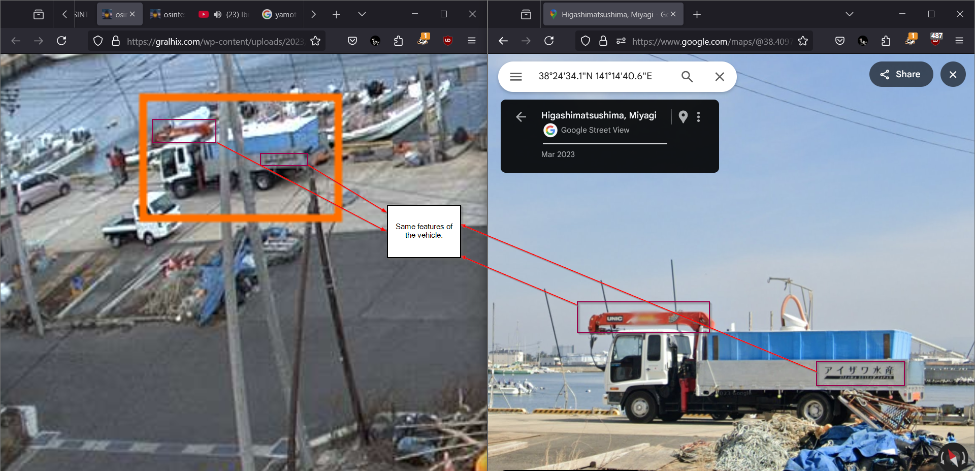Click the location pin icon in Street View panel
975x471 pixels.
pyautogui.click(x=683, y=117)
